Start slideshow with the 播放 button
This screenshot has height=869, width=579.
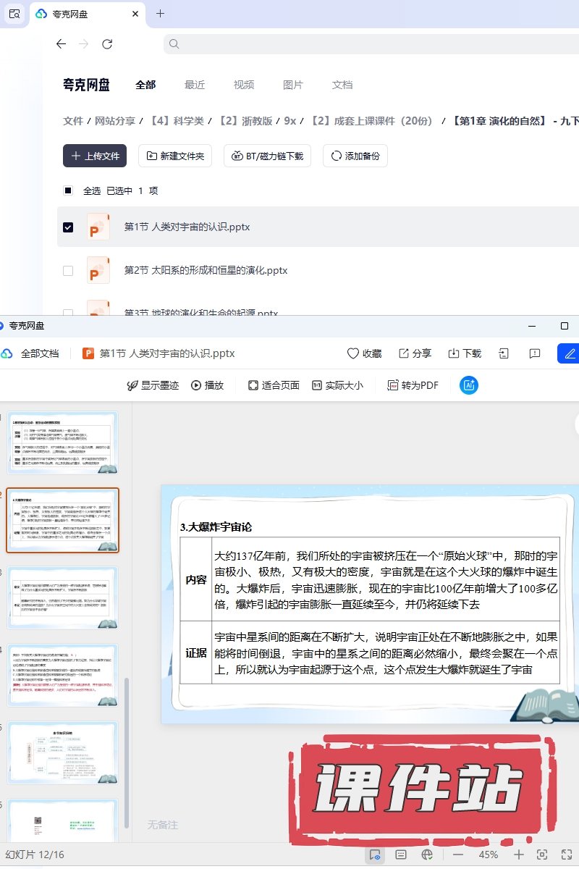tap(207, 385)
